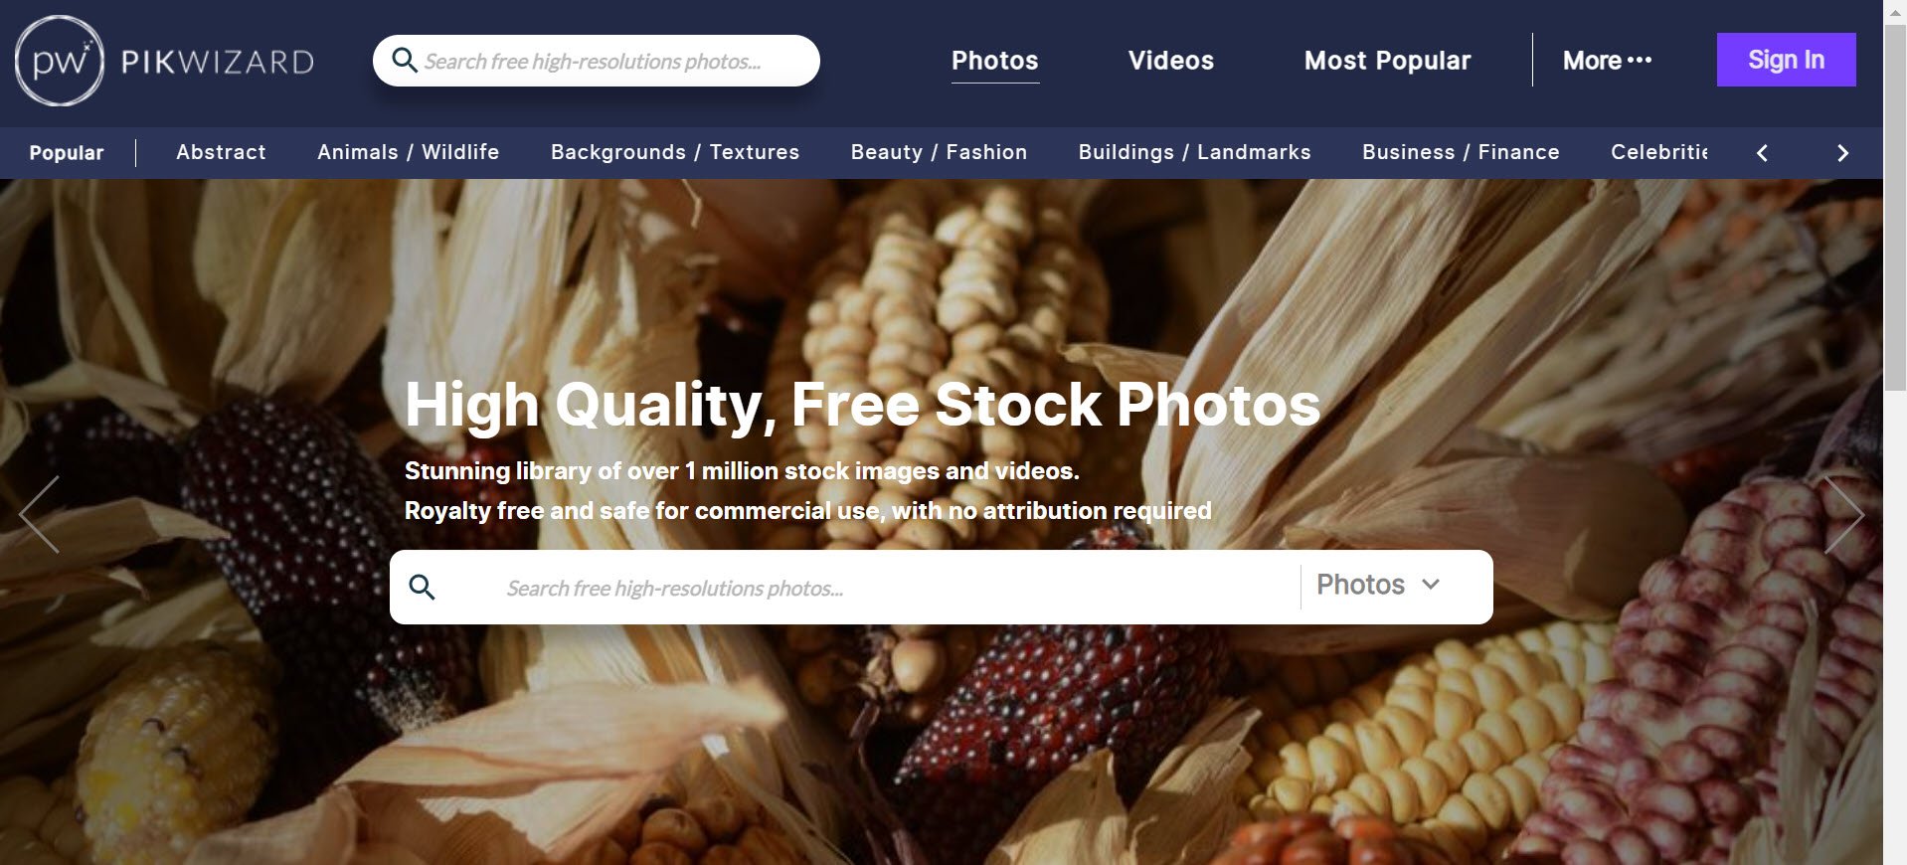Switch to the Videos section

[x=1170, y=61]
